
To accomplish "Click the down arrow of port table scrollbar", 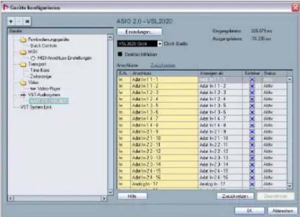I will tap(290, 186).
